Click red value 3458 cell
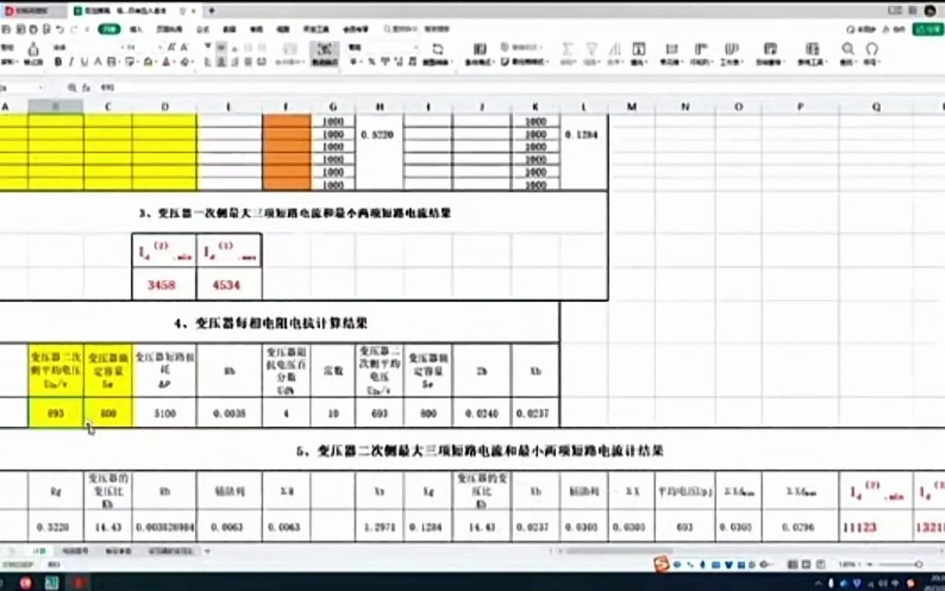 (164, 285)
